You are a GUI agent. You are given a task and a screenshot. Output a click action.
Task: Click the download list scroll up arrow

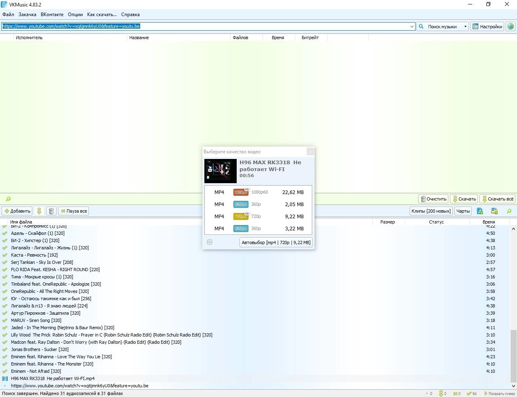pos(513,229)
